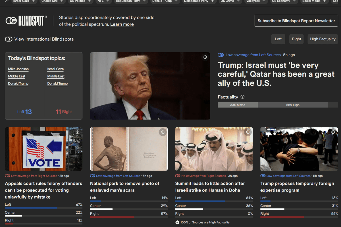Open the Learn more link
341x227 pixels.
[x=122, y=24]
